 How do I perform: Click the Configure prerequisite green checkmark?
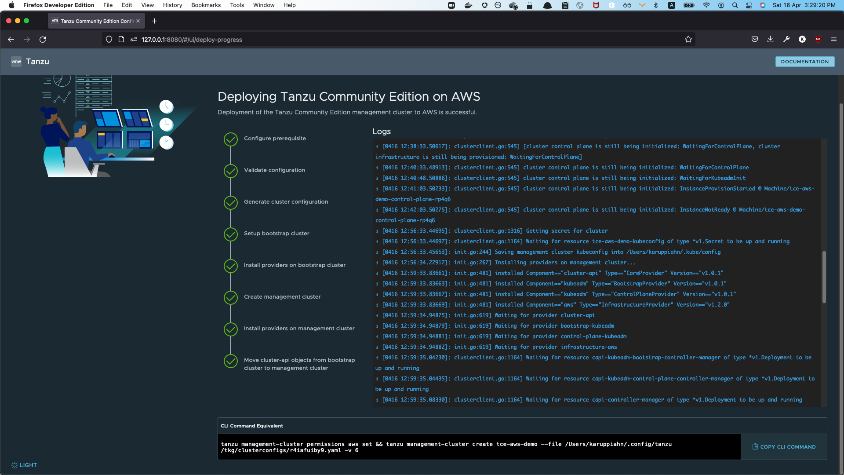pyautogui.click(x=231, y=139)
